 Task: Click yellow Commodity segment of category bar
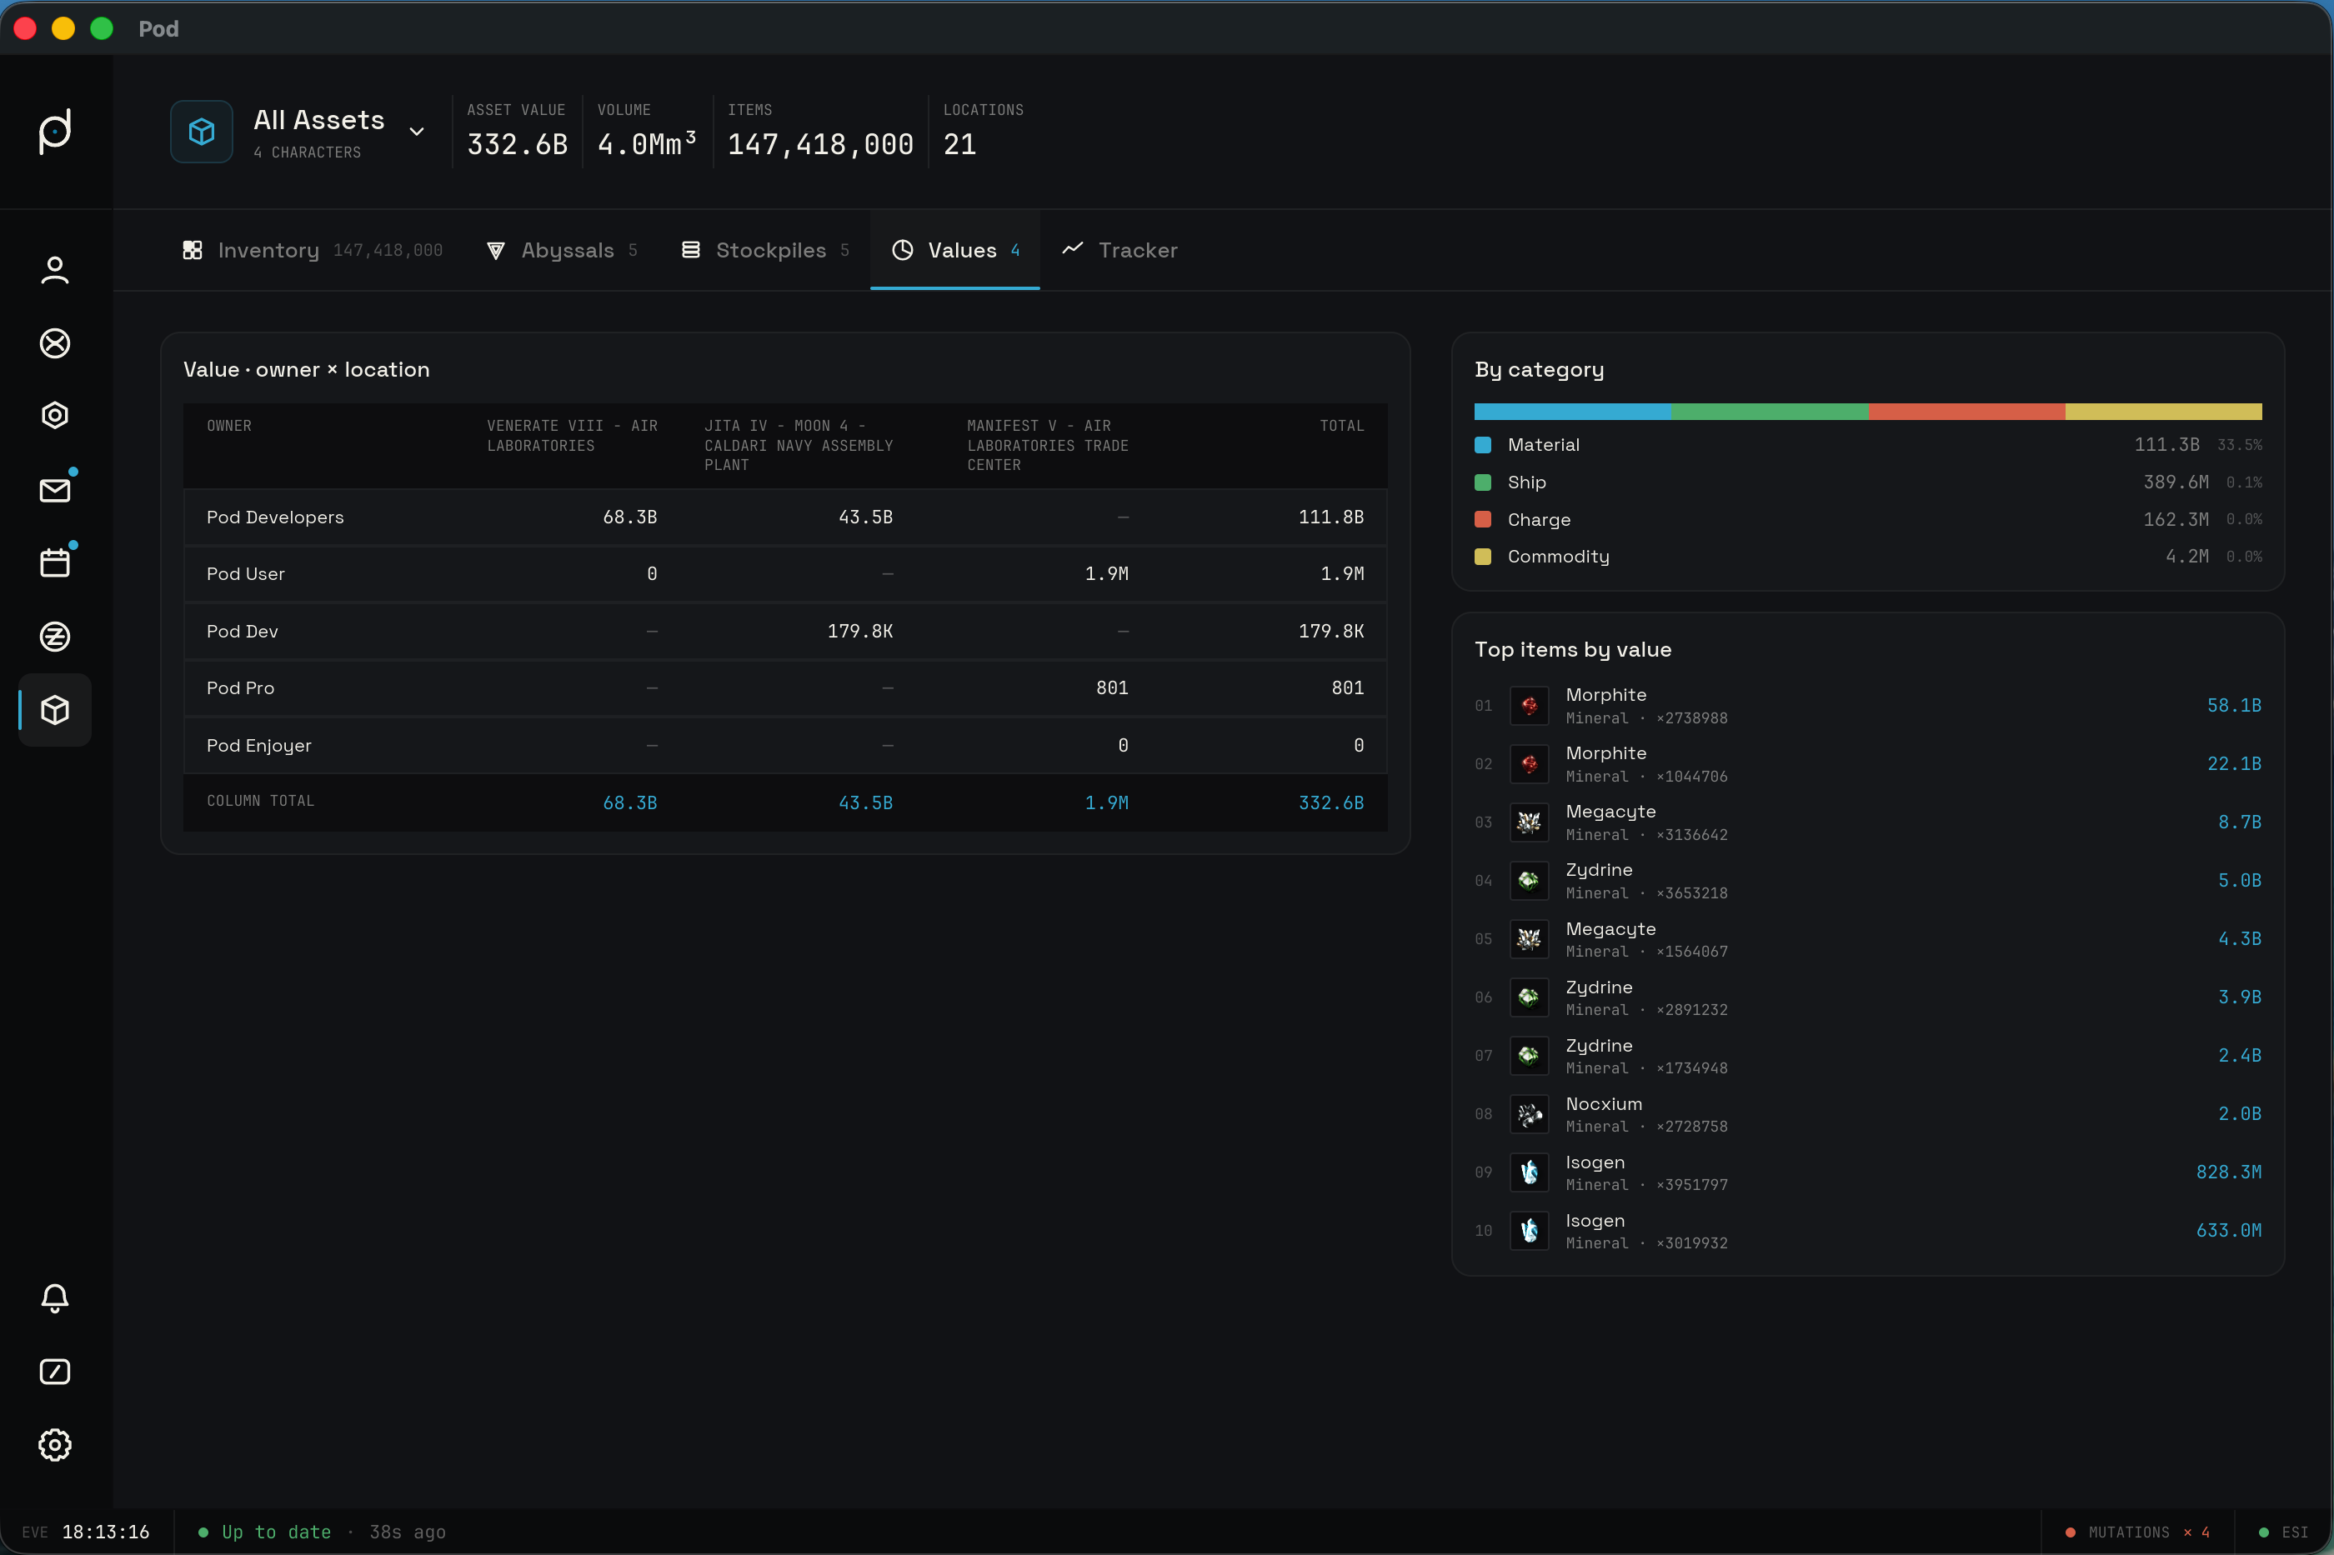click(2163, 412)
